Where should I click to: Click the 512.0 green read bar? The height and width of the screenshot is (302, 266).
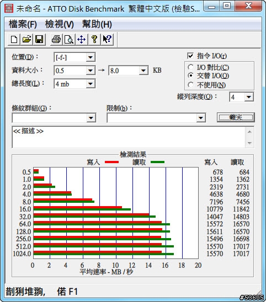coord(104,246)
